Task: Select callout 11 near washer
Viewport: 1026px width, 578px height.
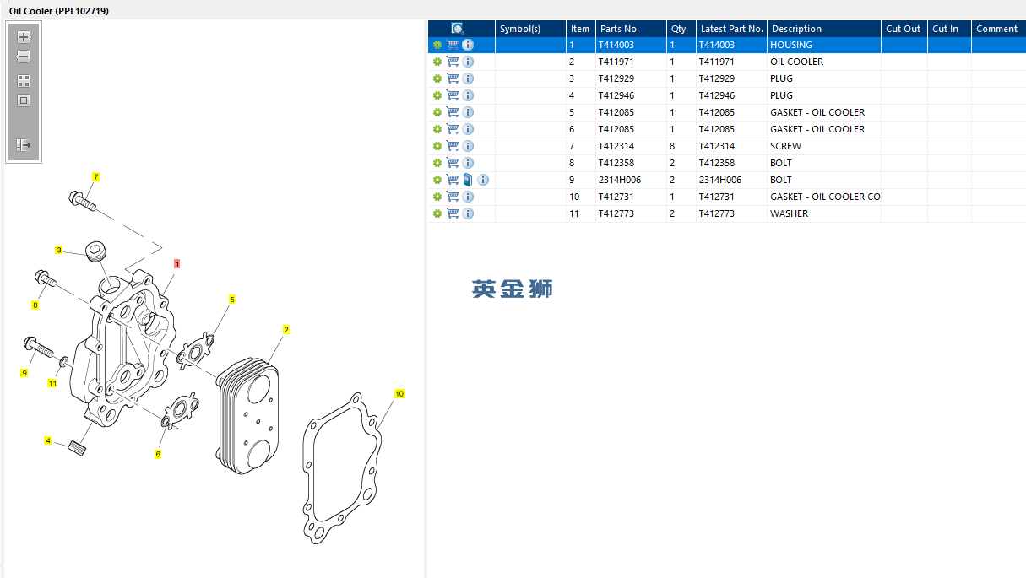Action: (x=52, y=383)
